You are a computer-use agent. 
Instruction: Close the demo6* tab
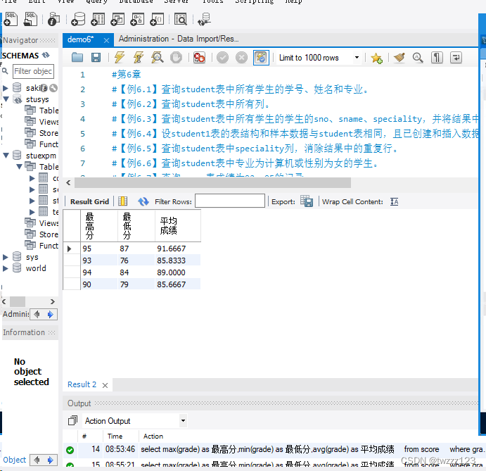click(106, 40)
